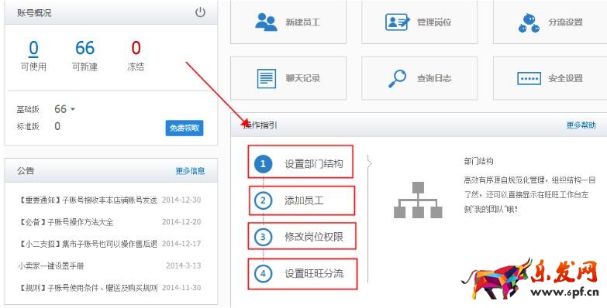Image resolution: width=607 pixels, height=308 pixels.
Task: Open the 安全设置 password icon
Action: coord(529,78)
